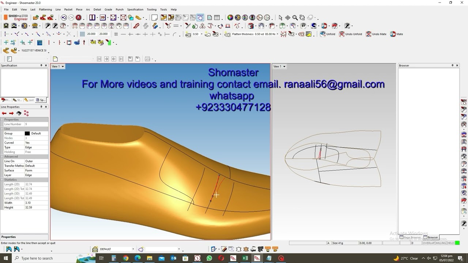This screenshot has width=468, height=263.
Task: Open project folder icon in main toolbar
Action: pos(35,18)
